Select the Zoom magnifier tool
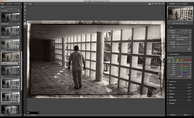Image resolution: width=194 pixels, height=118 pixels. tap(25, 26)
